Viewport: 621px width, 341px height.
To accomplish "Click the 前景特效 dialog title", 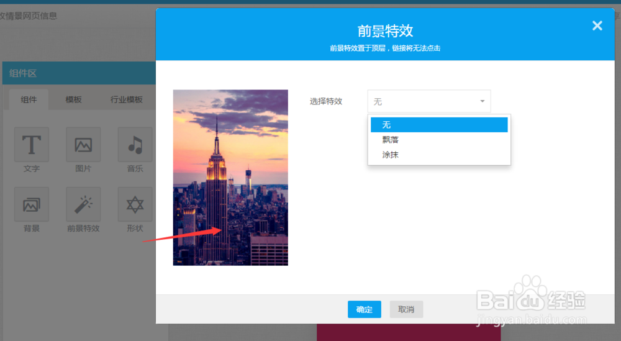I will [x=385, y=31].
